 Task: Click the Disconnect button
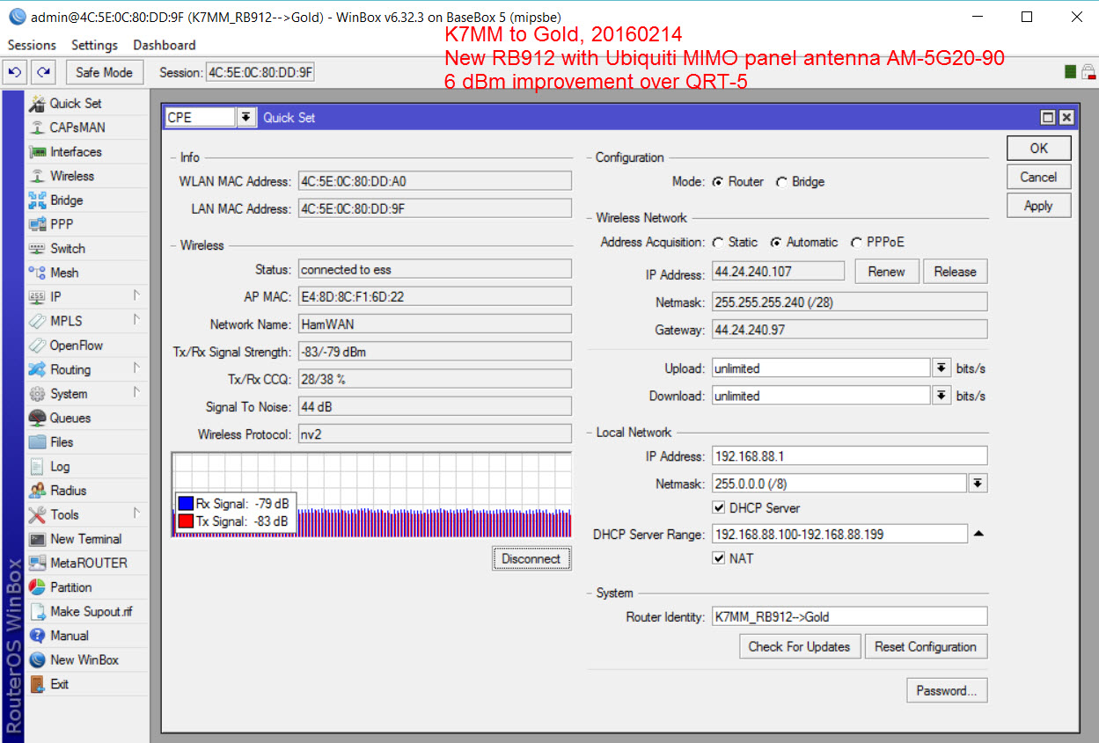[x=531, y=558]
